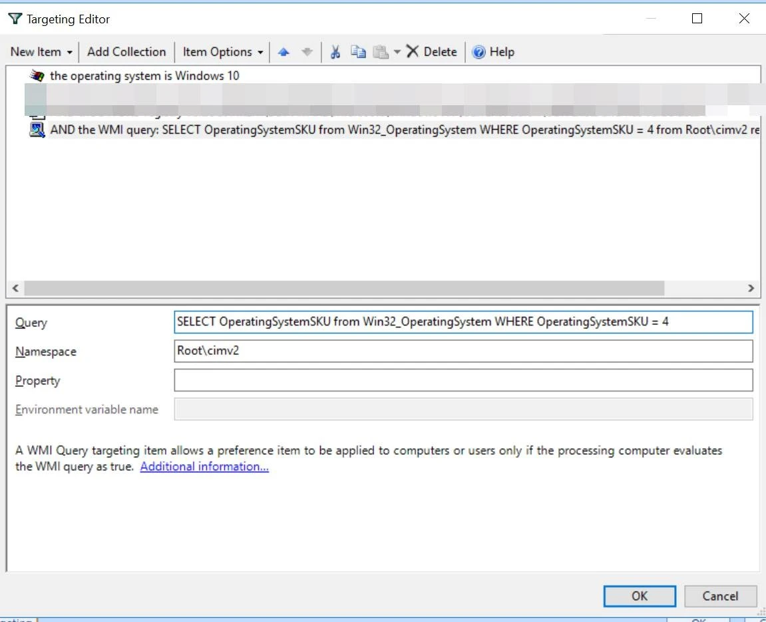
Task: Select the WMI query targeting item
Action: [405, 130]
